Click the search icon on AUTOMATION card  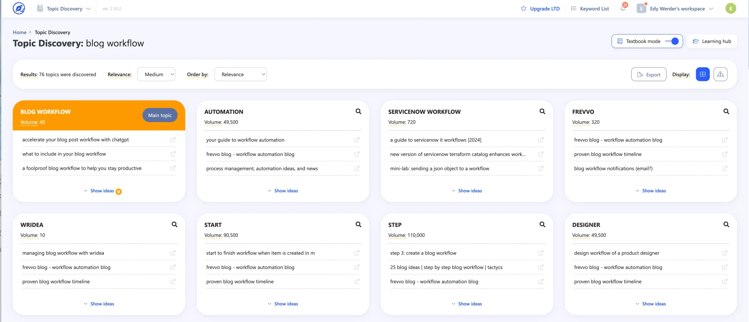click(358, 111)
